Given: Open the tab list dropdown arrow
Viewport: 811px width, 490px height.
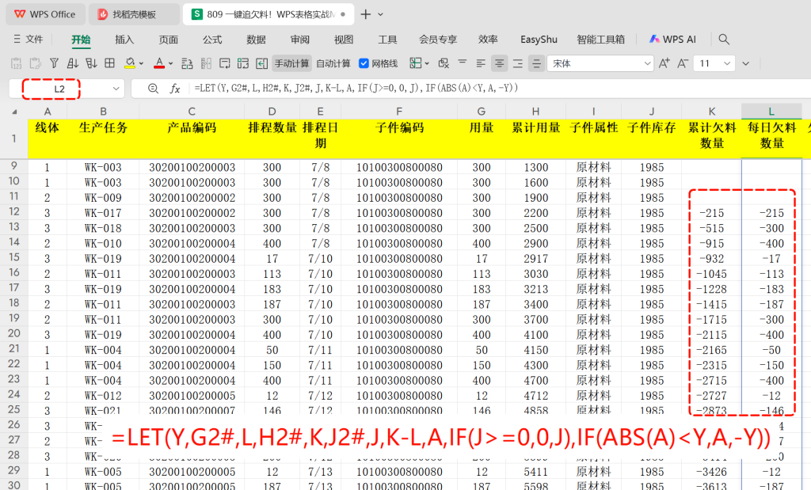Looking at the screenshot, I should 381,14.
